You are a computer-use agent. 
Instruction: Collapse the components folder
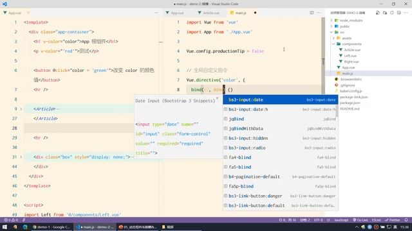click(x=333, y=44)
